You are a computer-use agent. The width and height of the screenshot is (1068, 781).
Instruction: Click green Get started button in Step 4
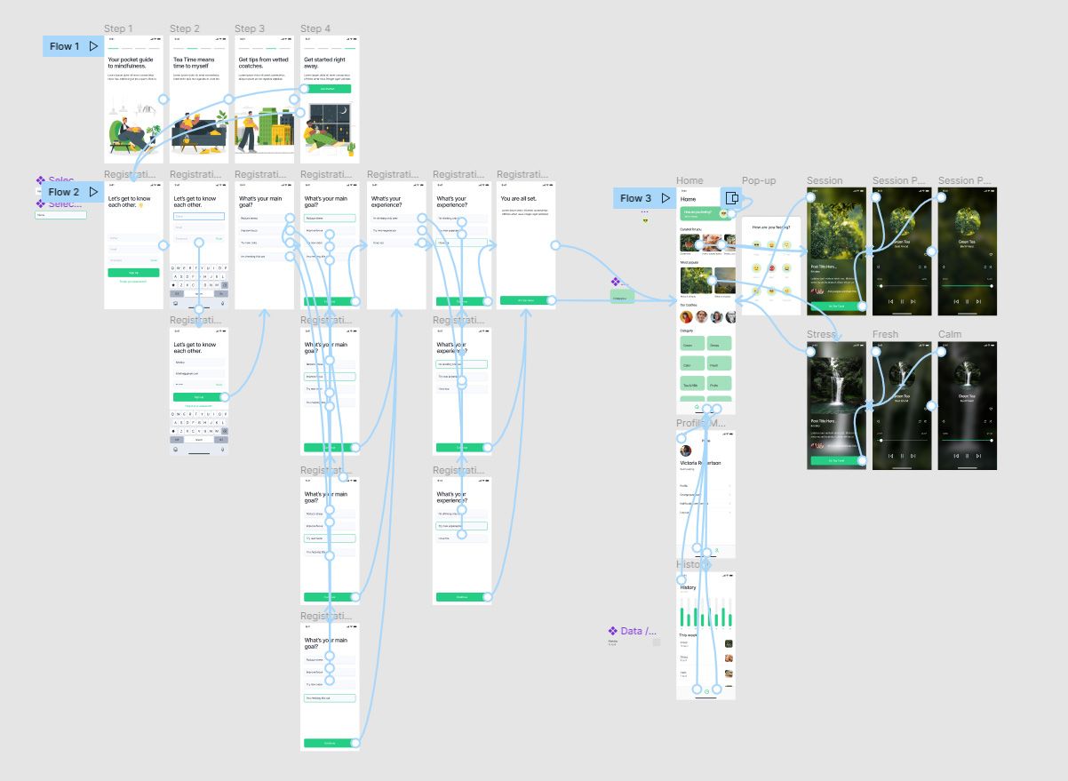327,89
